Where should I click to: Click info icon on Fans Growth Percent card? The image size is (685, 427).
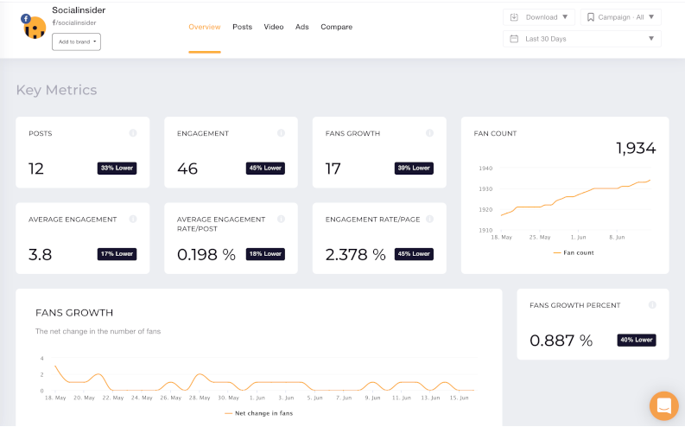coord(652,305)
